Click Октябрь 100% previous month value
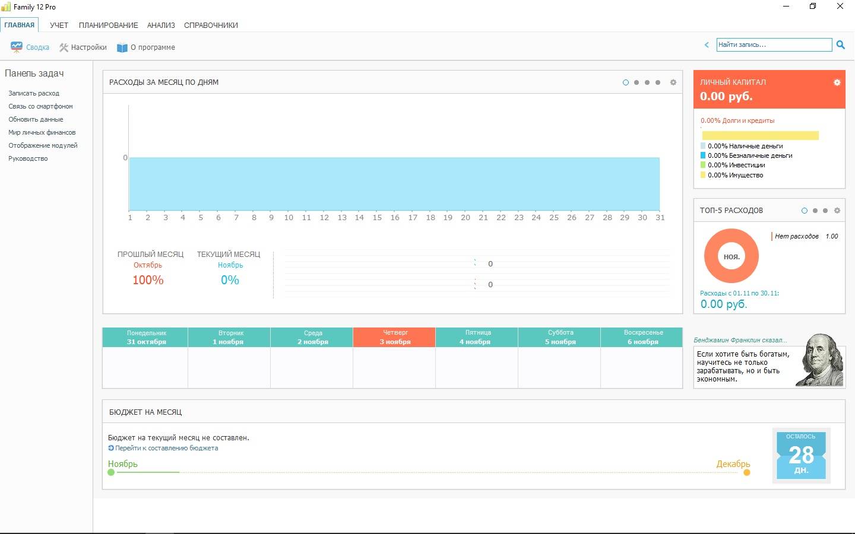This screenshot has height=534, width=855. (x=148, y=280)
